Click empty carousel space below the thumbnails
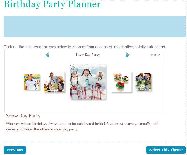Image resolution: width=187 pixels, height=155 pixels. tap(84, 106)
